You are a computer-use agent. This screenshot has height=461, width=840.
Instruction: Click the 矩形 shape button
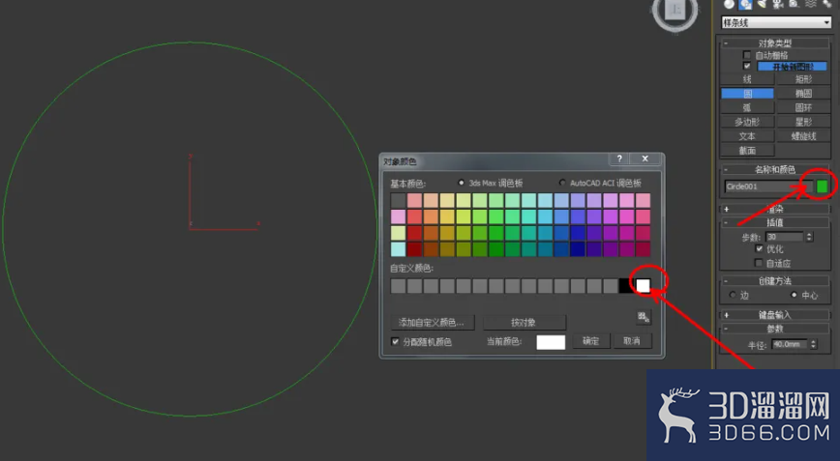coord(803,79)
